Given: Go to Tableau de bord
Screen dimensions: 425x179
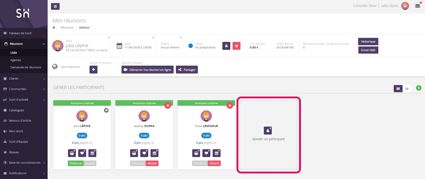Looking at the screenshot, I should (x=20, y=33).
